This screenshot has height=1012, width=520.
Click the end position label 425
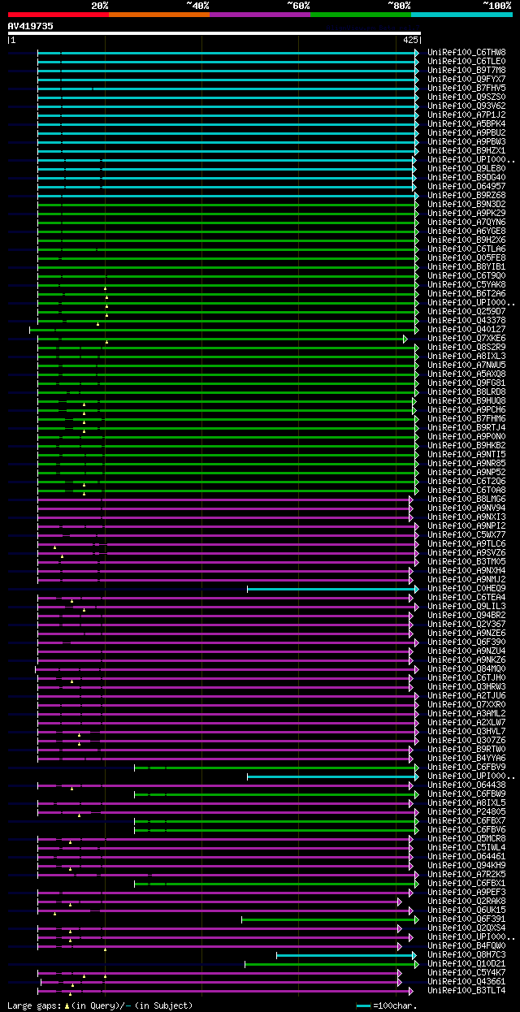coord(411,40)
